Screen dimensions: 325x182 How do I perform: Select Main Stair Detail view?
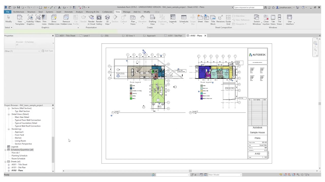[22, 117]
